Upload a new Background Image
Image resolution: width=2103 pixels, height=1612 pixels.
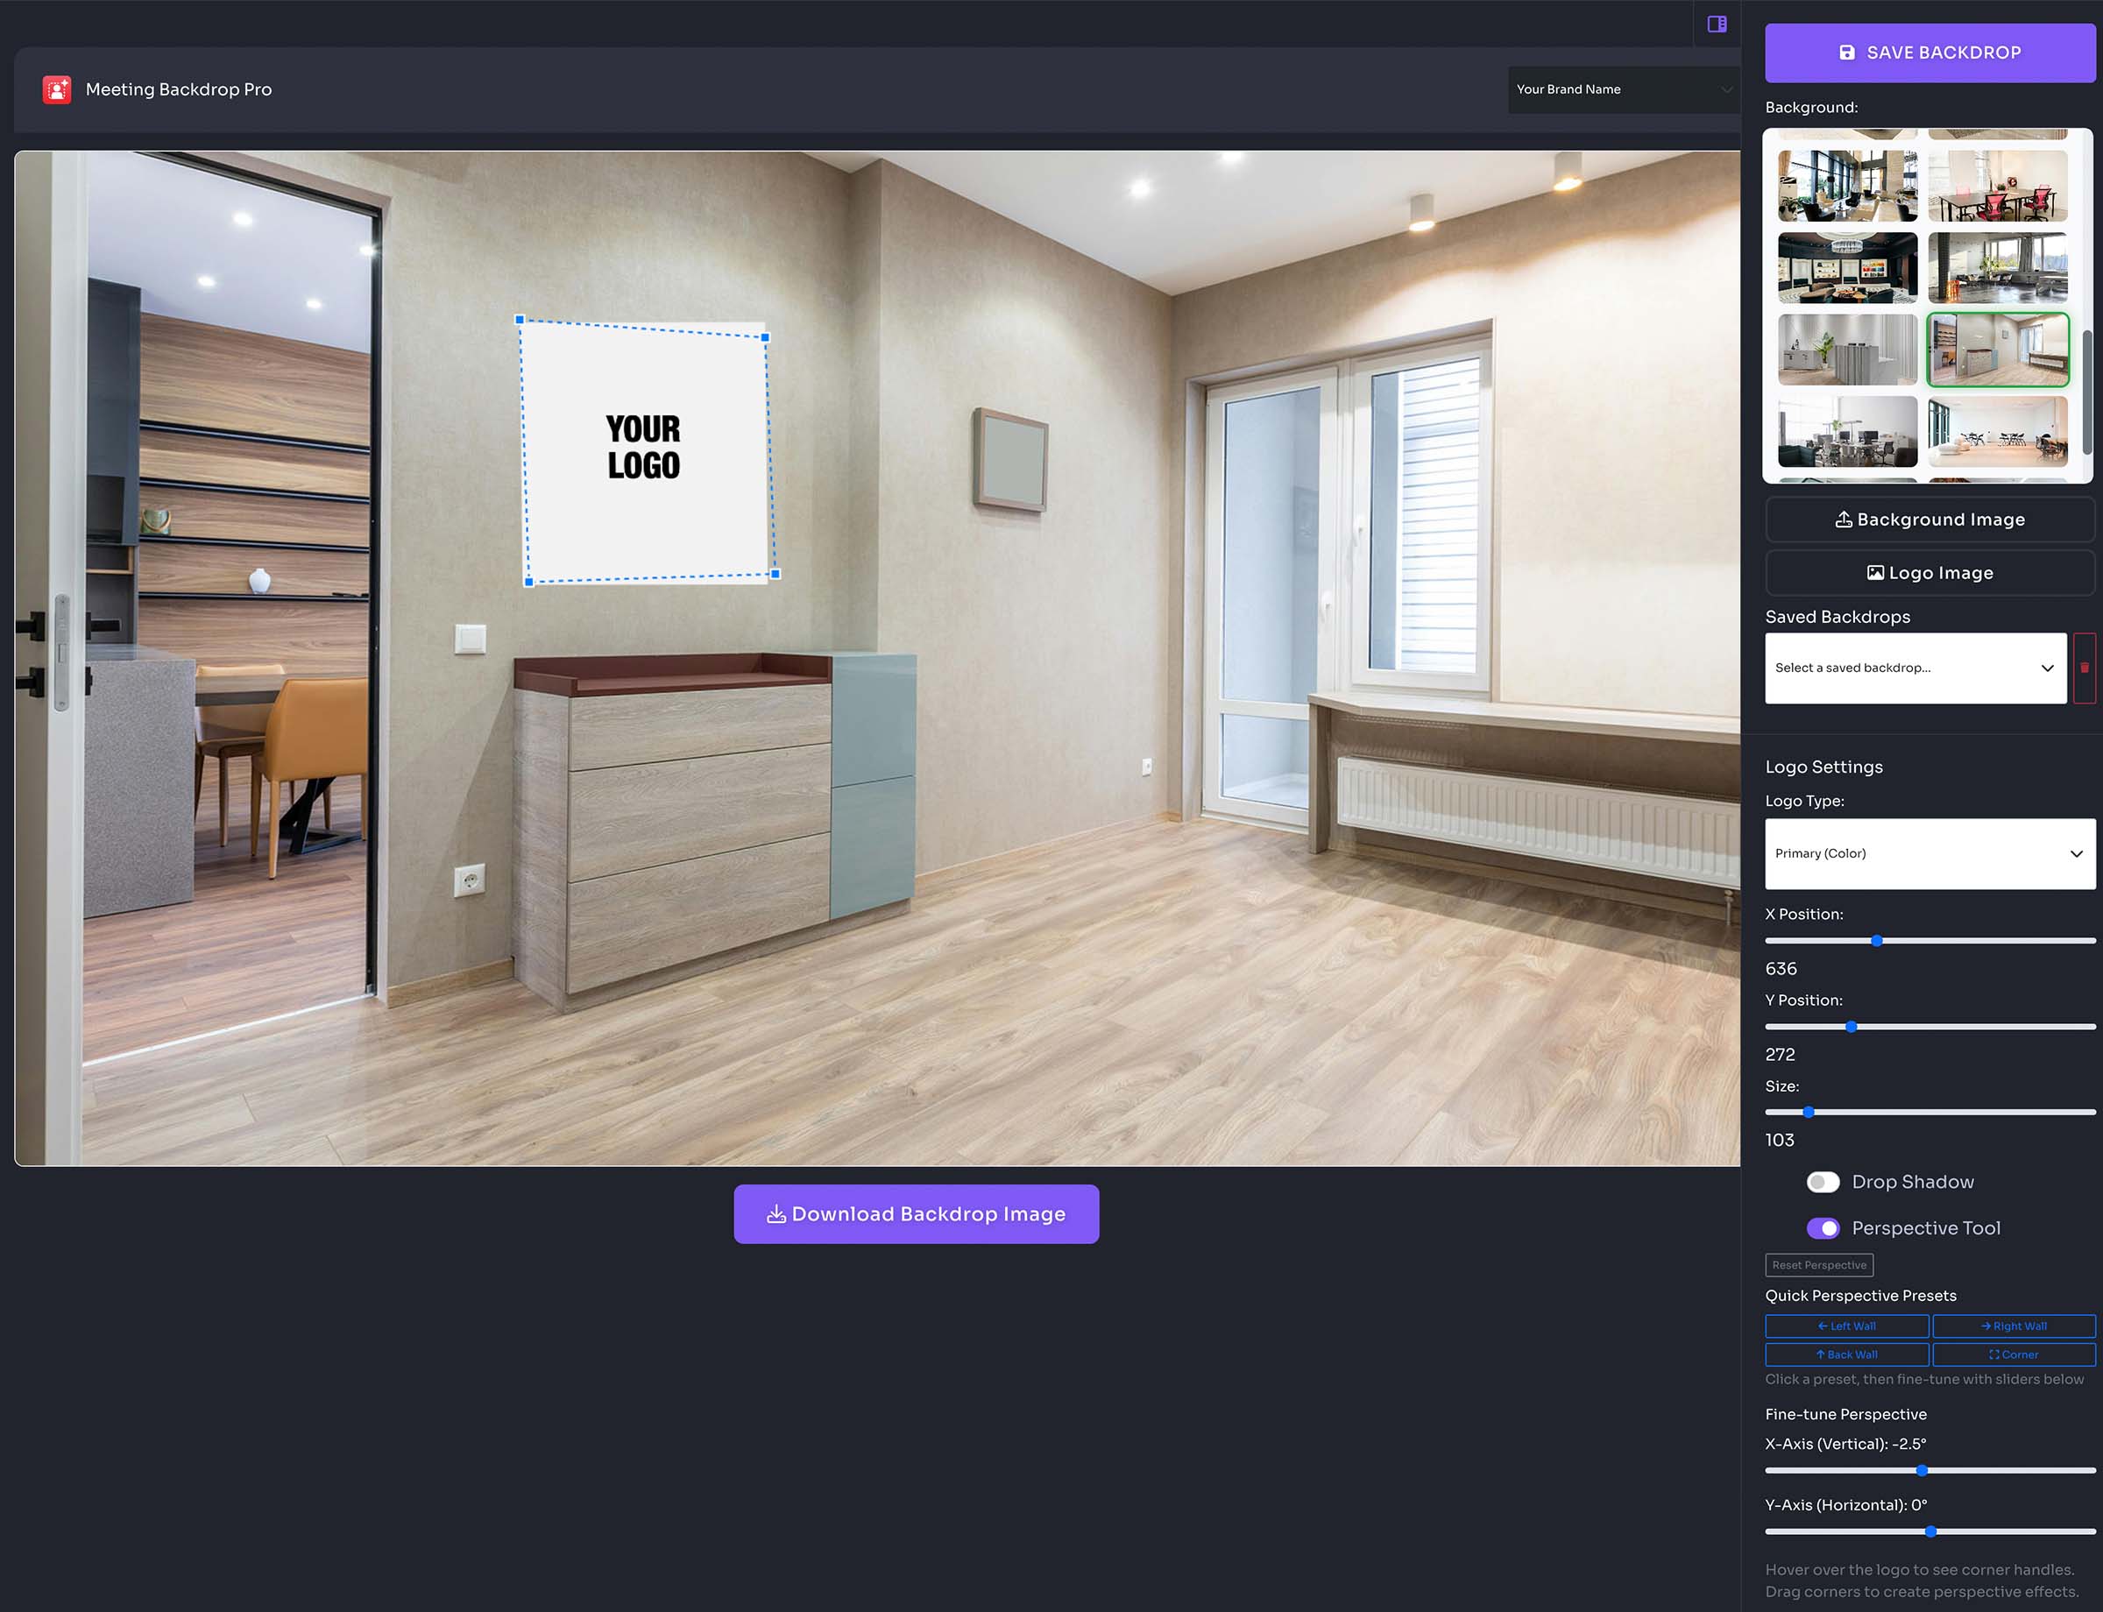(x=1930, y=520)
